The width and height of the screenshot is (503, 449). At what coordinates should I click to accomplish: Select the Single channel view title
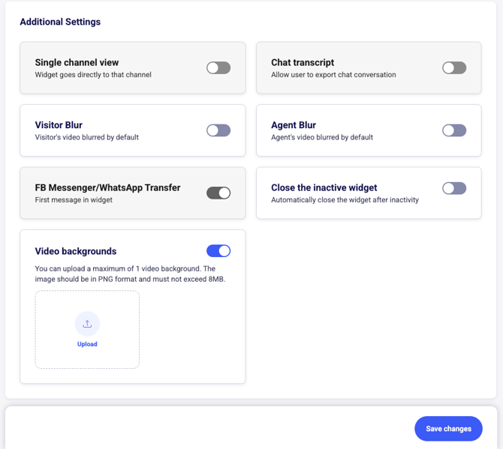click(x=77, y=63)
